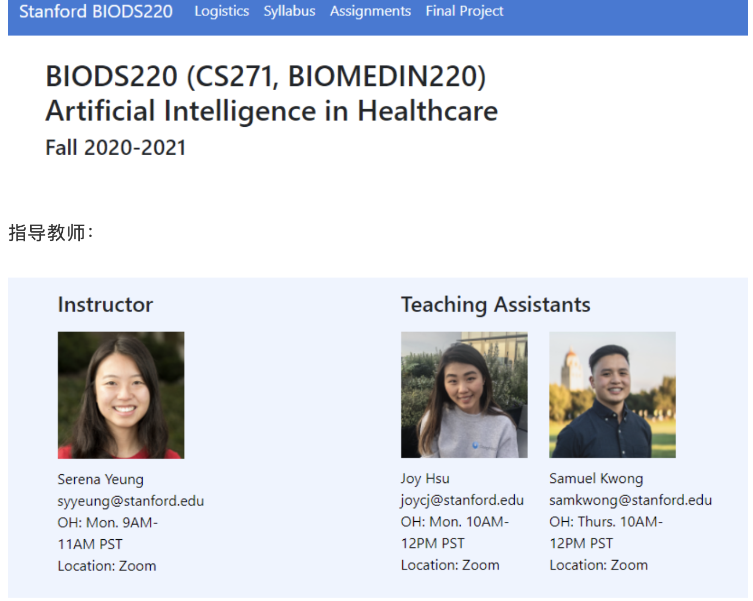Click the syyeung@stanford.edu email address
Screen dimensions: 753x601
coord(131,501)
